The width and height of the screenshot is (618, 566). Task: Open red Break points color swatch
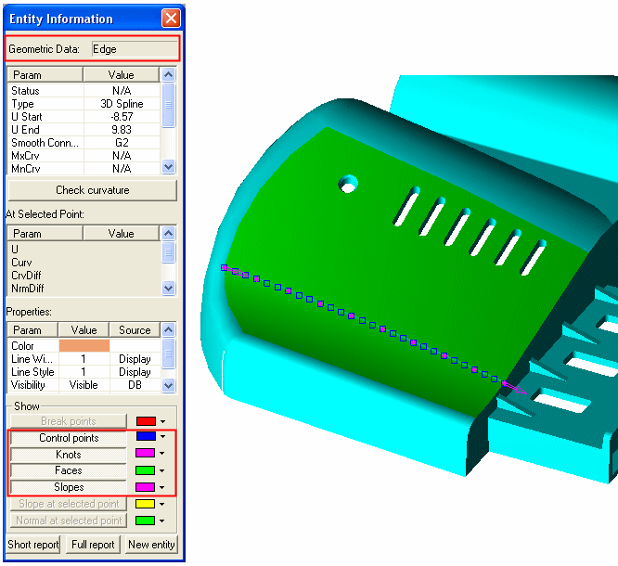(x=146, y=421)
